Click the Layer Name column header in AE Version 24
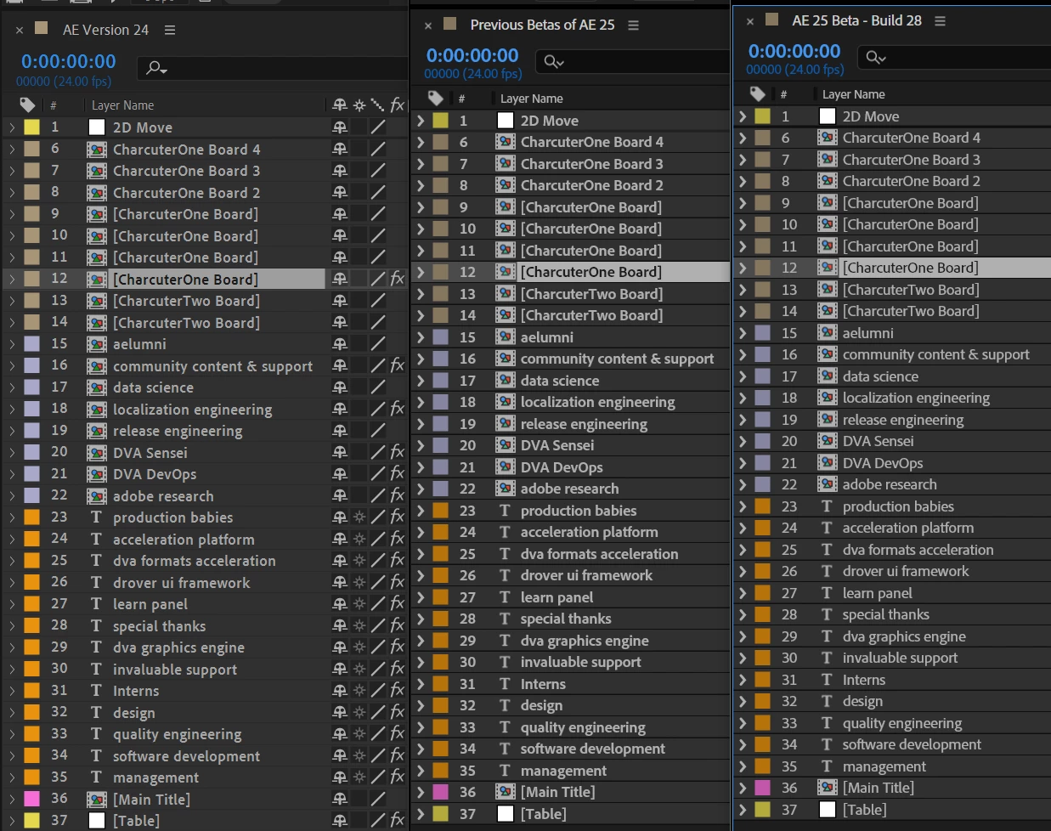1051x831 pixels. coord(123,105)
